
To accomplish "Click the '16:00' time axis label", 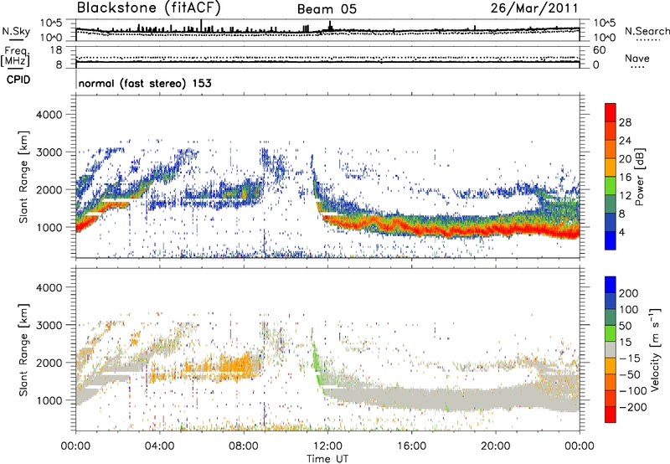I will tap(411, 446).
